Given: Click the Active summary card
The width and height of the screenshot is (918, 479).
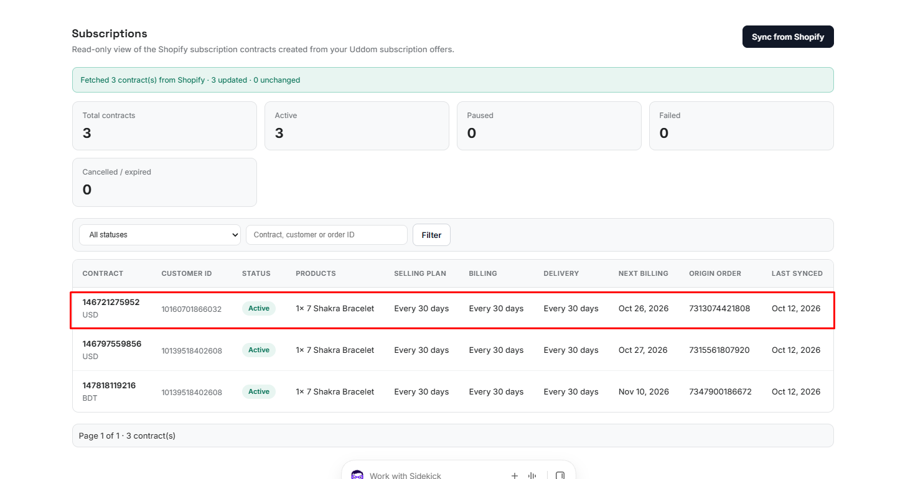Looking at the screenshot, I should pyautogui.click(x=357, y=126).
